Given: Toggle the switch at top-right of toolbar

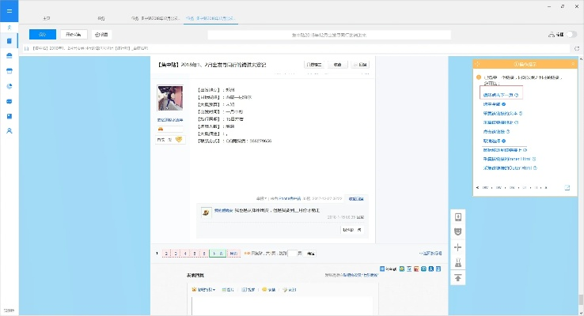Looking at the screenshot, I should coord(571,35).
